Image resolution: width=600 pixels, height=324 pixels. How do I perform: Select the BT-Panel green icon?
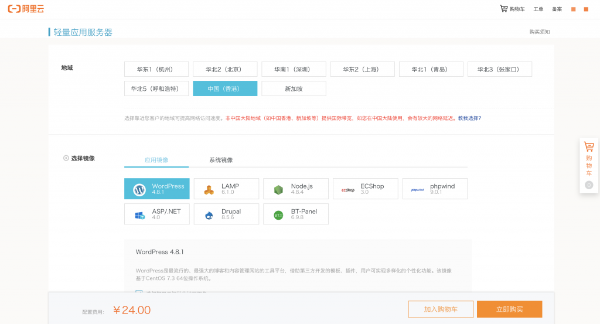pos(278,216)
